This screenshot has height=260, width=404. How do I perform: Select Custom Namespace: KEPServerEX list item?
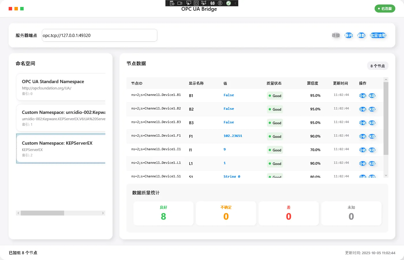click(61, 149)
